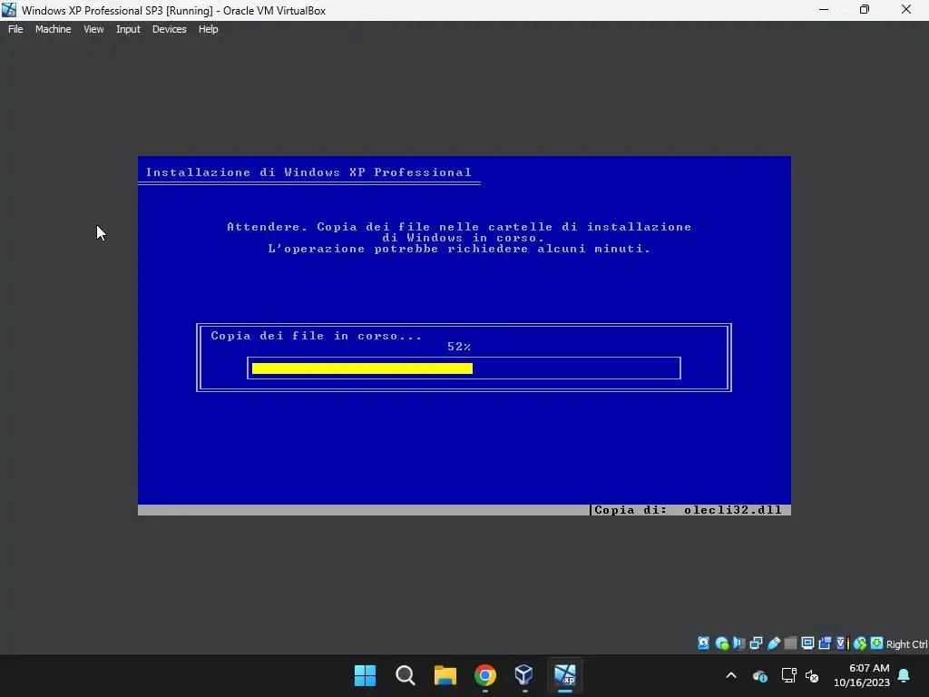This screenshot has height=697, width=929.
Task: Open the View menu
Action: [93, 29]
